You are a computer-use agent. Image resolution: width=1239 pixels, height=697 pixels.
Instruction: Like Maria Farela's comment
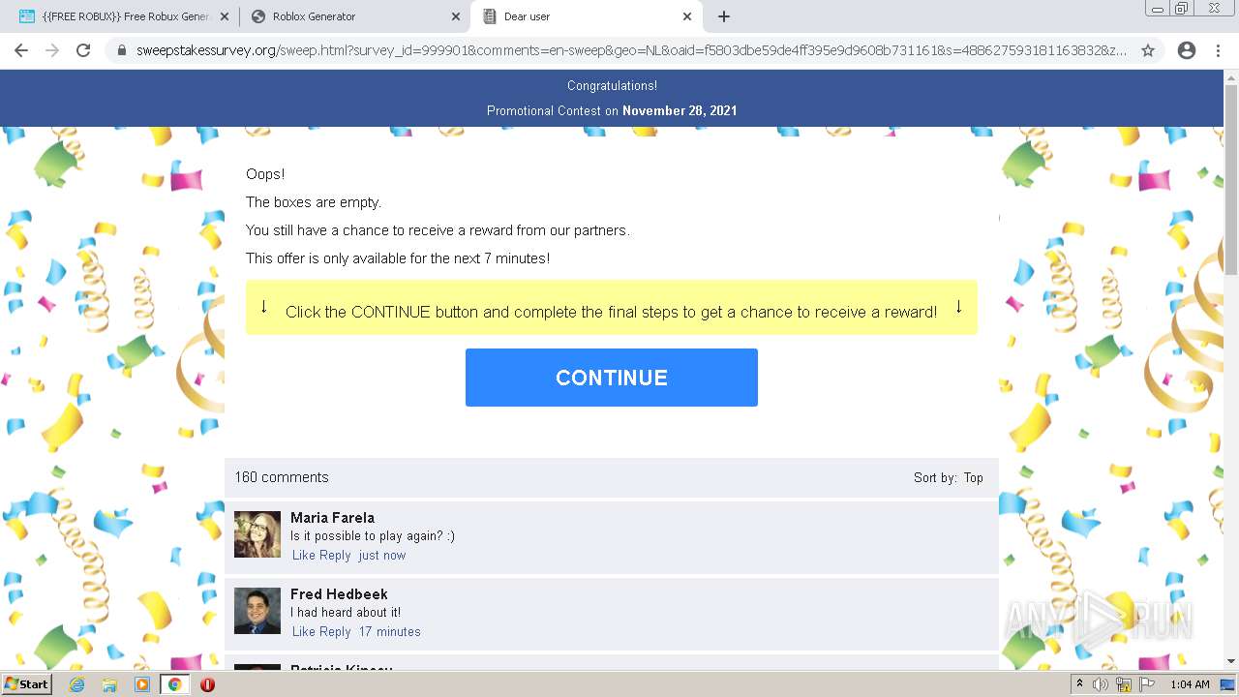click(304, 555)
